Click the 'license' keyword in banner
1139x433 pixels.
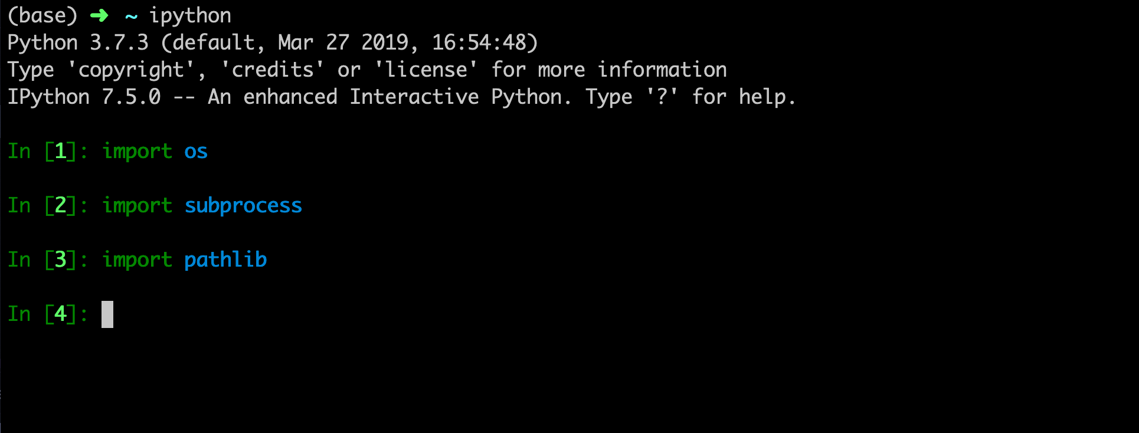pos(426,70)
